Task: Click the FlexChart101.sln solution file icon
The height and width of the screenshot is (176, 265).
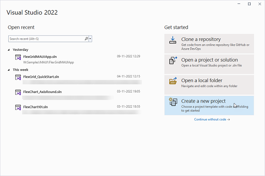Action: pyautogui.click(x=18, y=108)
